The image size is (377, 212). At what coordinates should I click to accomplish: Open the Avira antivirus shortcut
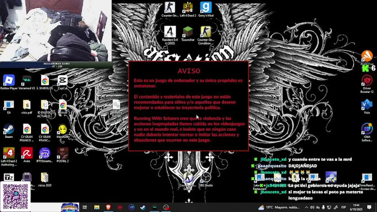(27, 155)
